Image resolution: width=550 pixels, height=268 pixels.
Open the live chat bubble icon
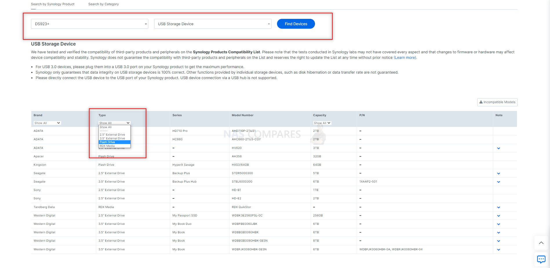(x=541, y=259)
